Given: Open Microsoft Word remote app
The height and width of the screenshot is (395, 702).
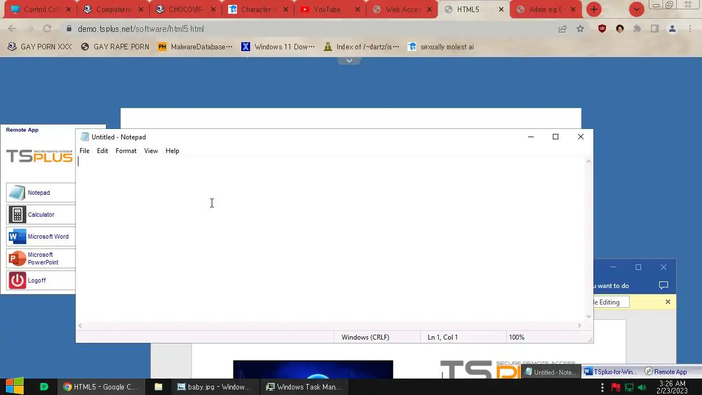Looking at the screenshot, I should point(41,236).
